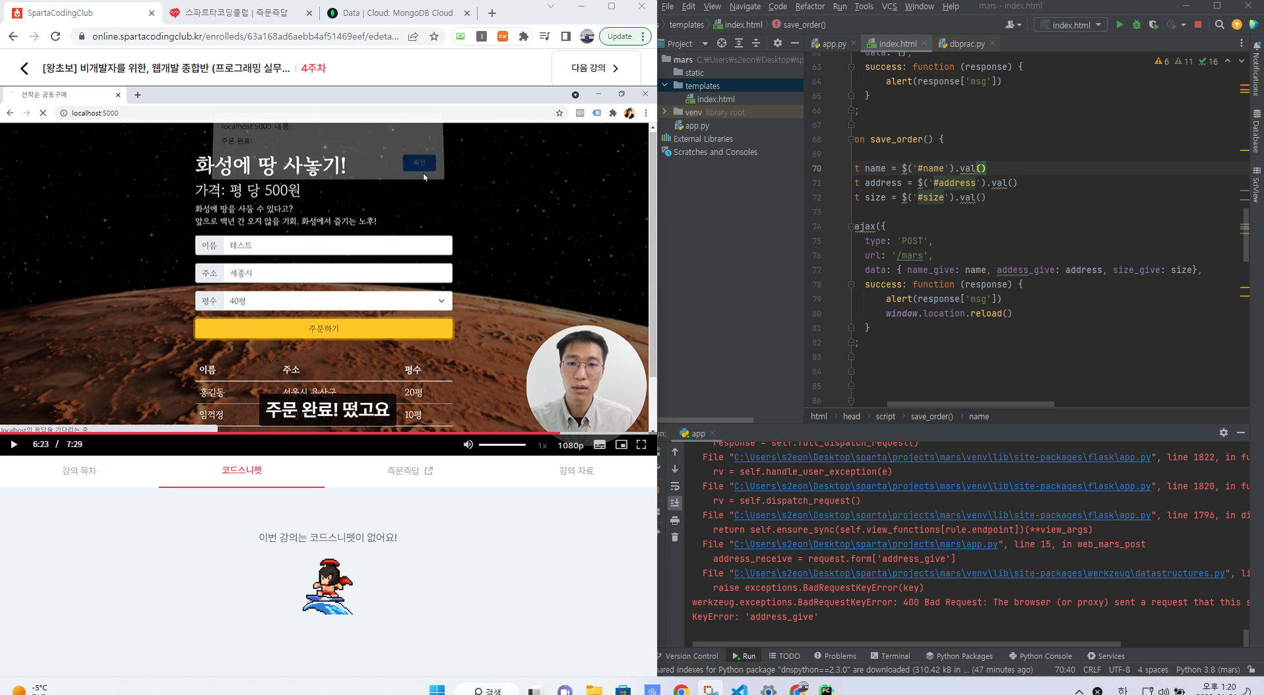This screenshot has width=1264, height=695.
Task: Toggle soft-wrap in Run console
Action: (x=675, y=486)
